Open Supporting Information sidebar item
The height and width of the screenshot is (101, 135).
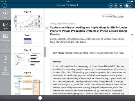[x=6, y=48]
